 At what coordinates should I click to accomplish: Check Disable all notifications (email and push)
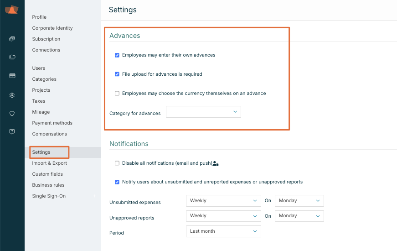tap(117, 163)
